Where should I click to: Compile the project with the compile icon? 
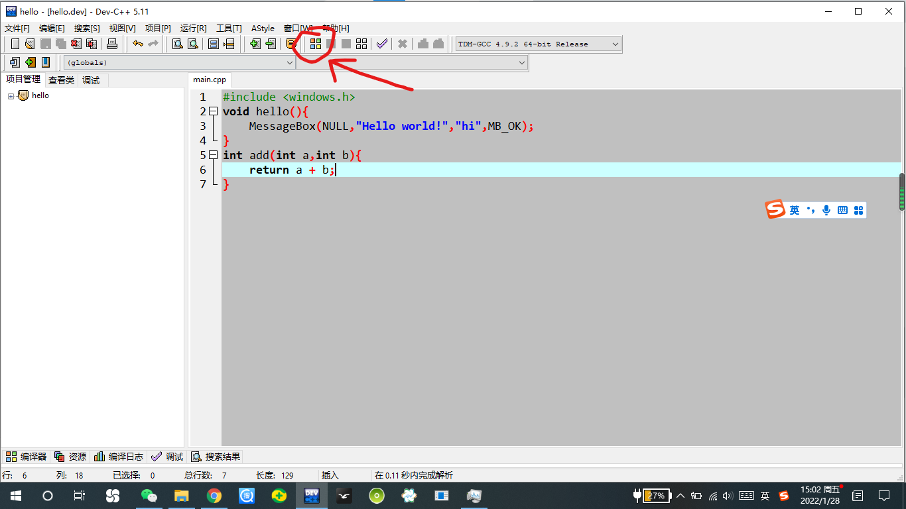[x=316, y=44]
